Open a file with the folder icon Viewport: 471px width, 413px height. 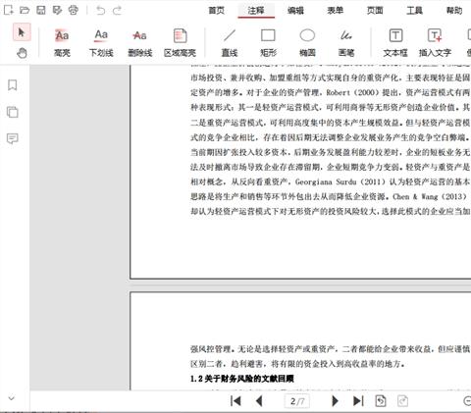coord(25,11)
